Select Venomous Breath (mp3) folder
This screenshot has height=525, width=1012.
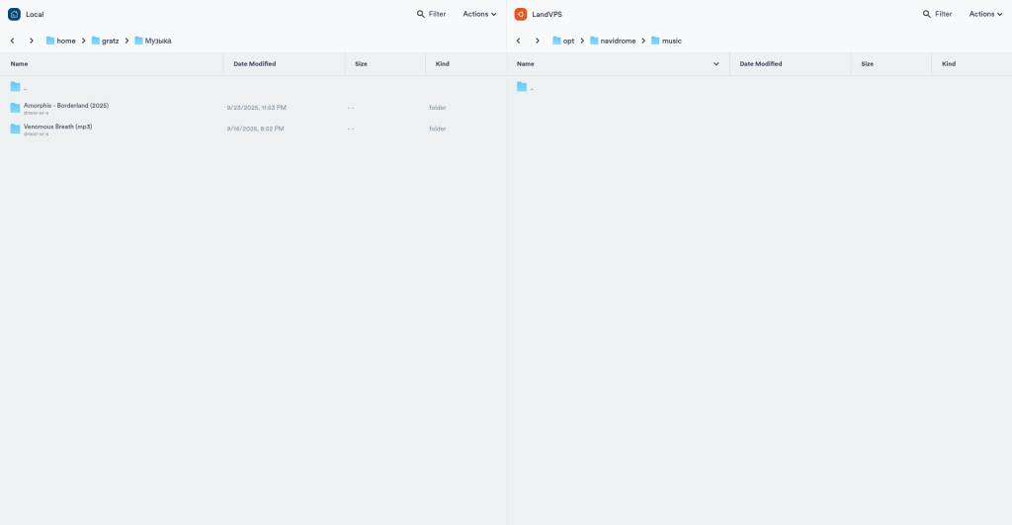point(57,128)
